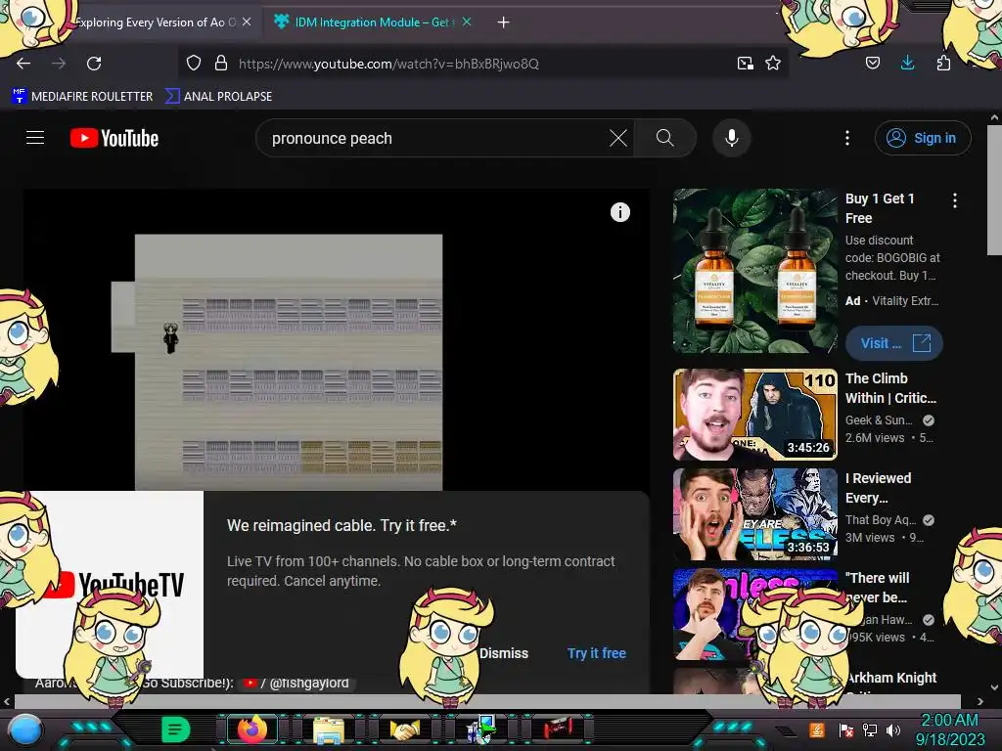1002x751 pixels.
Task: Open the second bookmark in bookmarks bar
Action: click(x=218, y=97)
